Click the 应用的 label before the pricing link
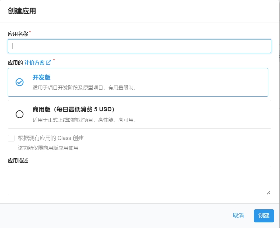Viewport: 280px width, 228px height. tap(15, 63)
